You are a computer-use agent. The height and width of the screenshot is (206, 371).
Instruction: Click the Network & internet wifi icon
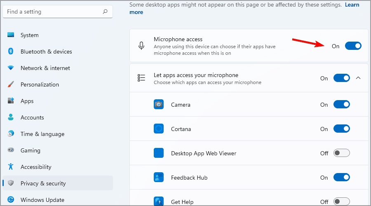(11, 68)
